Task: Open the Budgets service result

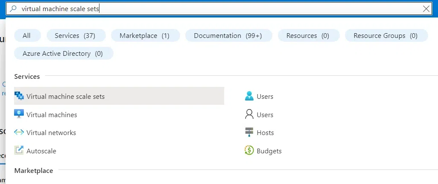Action: pos(269,151)
